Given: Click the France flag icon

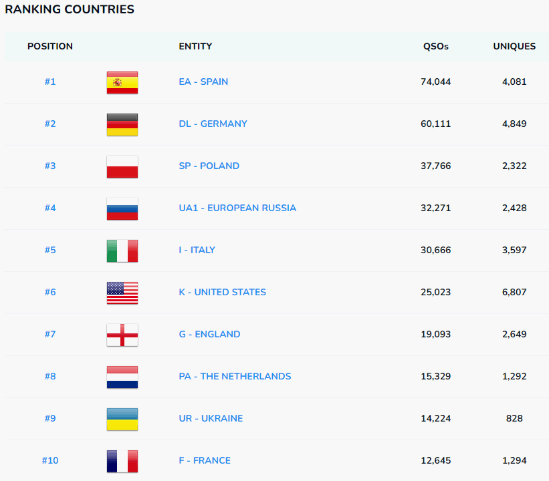Looking at the screenshot, I should (122, 461).
